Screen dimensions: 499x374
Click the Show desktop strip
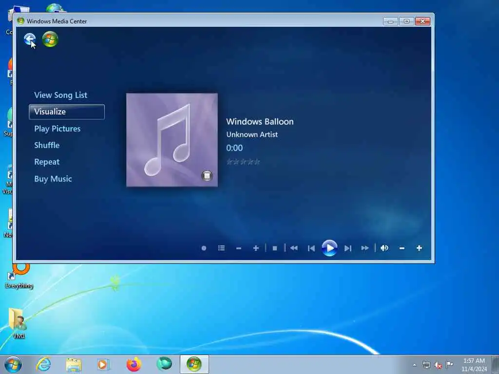[x=496, y=364]
